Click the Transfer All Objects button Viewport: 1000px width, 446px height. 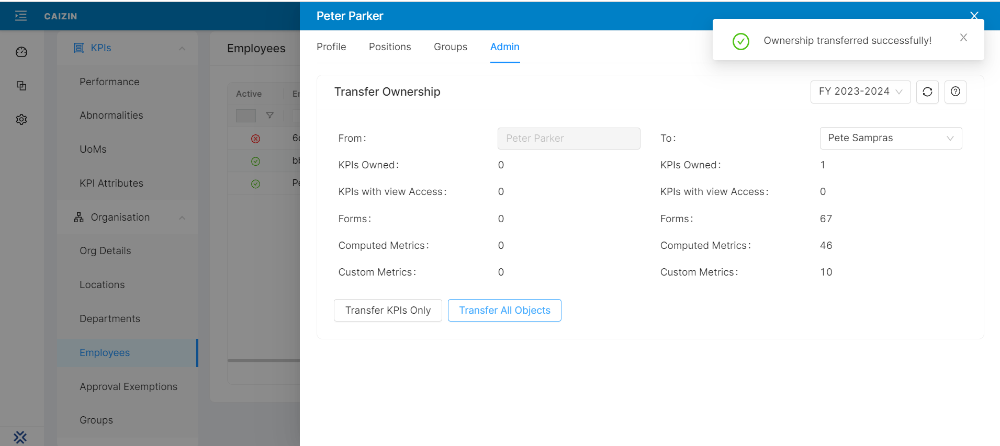point(504,310)
